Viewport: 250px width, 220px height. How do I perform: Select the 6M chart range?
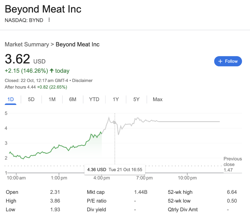73,99
